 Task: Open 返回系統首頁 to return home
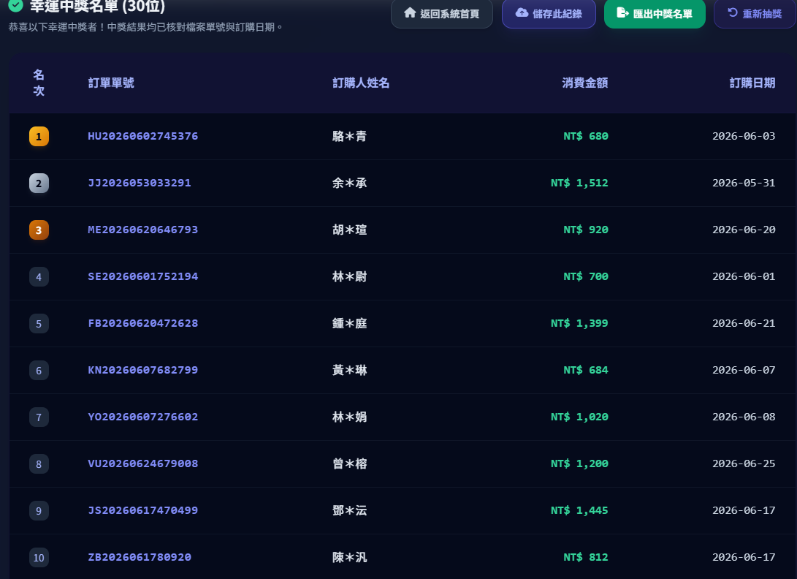pyautogui.click(x=442, y=13)
